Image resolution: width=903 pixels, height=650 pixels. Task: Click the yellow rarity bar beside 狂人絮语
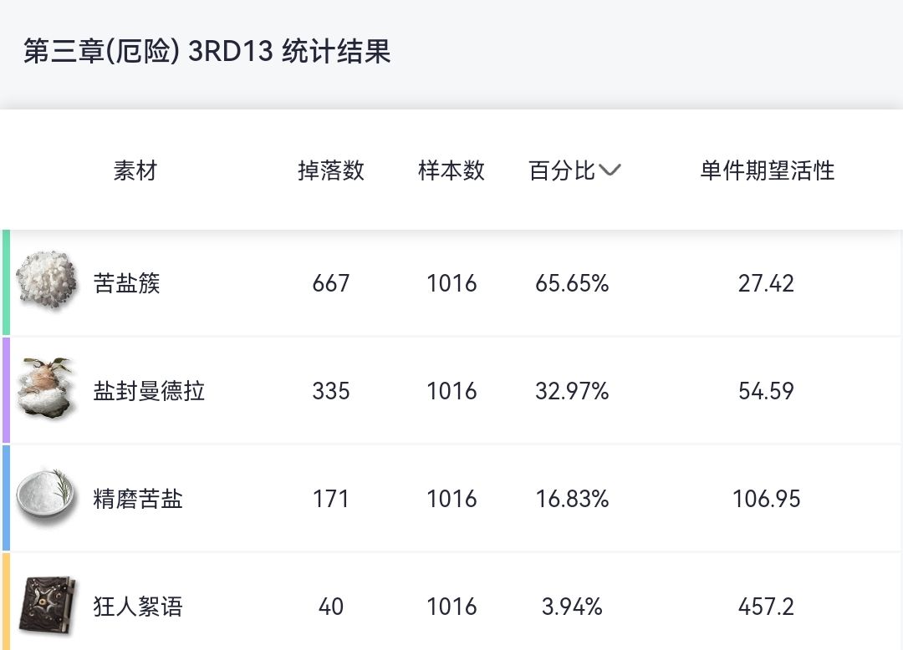[6, 603]
